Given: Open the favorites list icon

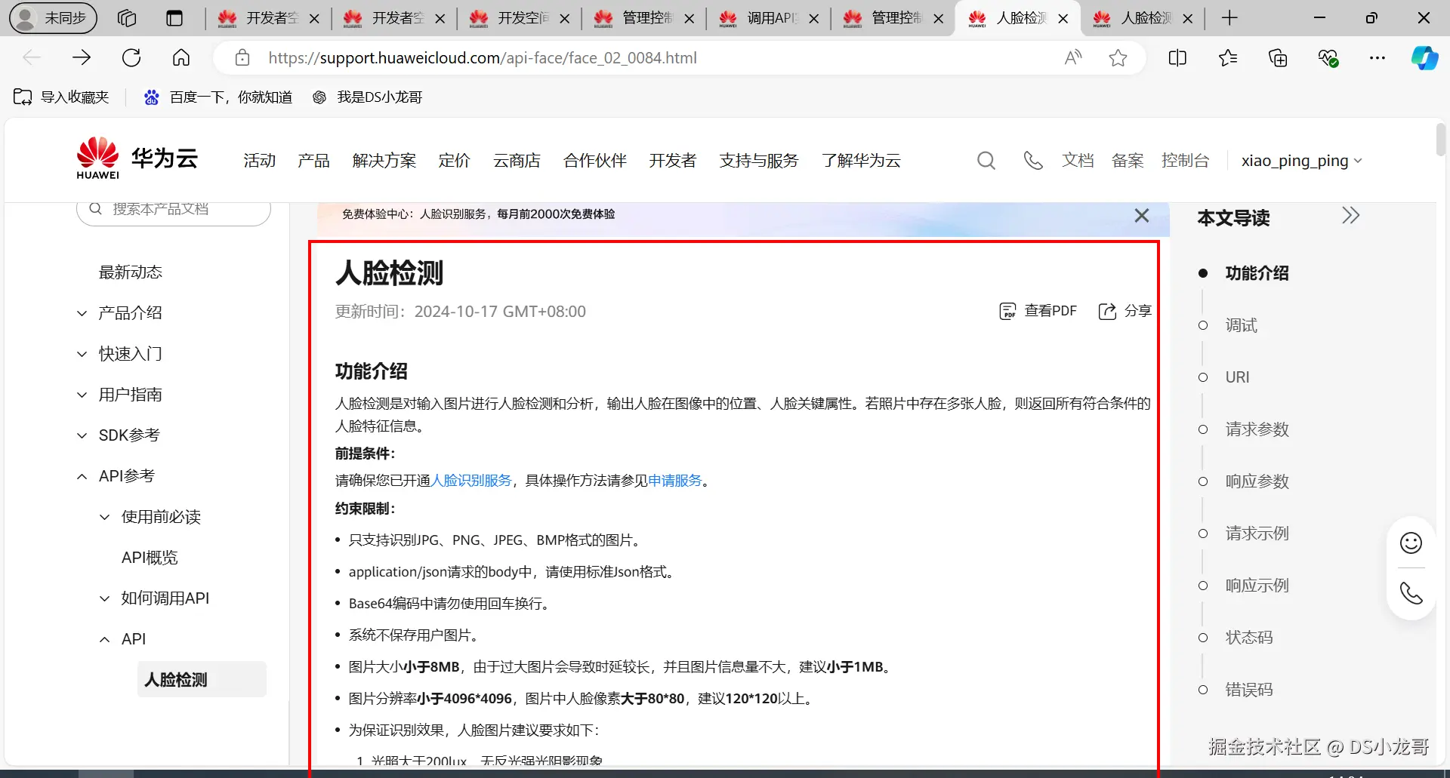Looking at the screenshot, I should (x=1228, y=58).
